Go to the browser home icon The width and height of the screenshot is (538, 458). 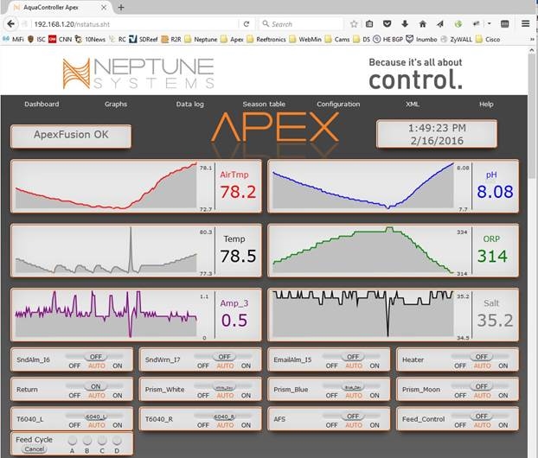tap(423, 24)
